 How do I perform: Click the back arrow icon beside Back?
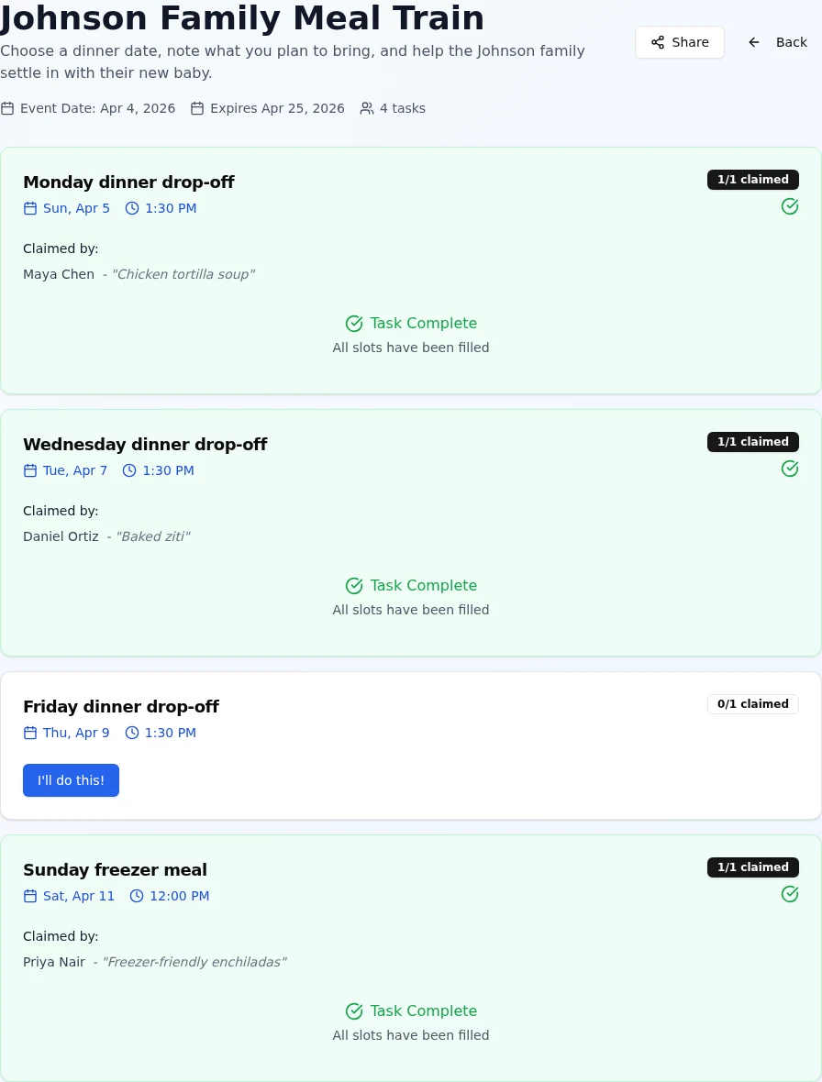click(754, 42)
